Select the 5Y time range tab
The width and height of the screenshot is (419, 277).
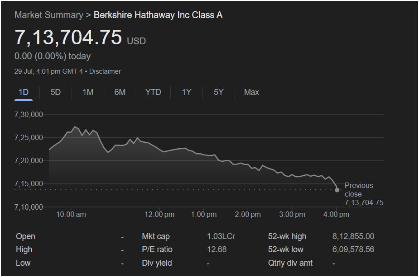point(219,92)
